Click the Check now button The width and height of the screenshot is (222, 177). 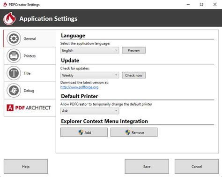[133, 75]
